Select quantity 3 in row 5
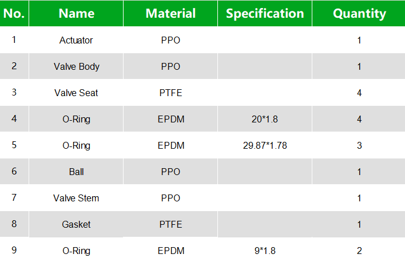405x262 pixels. 359,145
